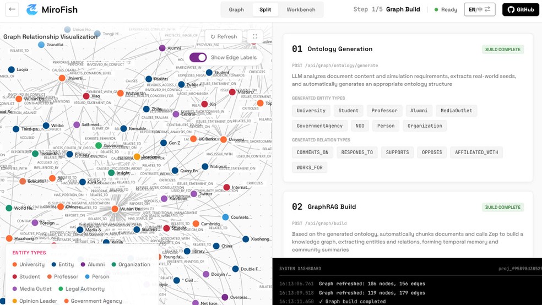
Task: Click the Organization legend color dot
Action: 114,264
